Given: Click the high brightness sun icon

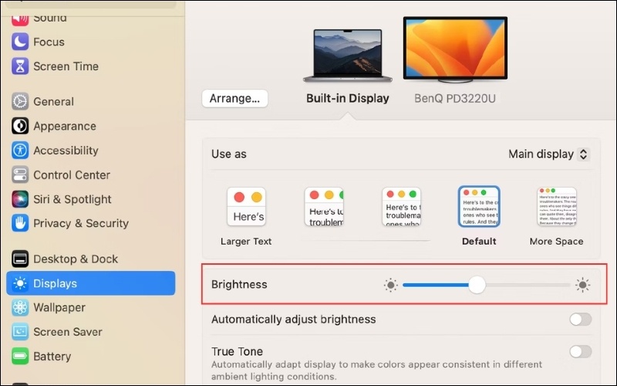Looking at the screenshot, I should (x=582, y=285).
